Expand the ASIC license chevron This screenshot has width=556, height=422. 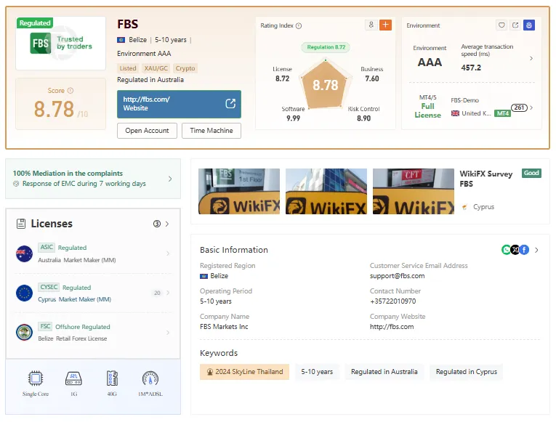[168, 253]
